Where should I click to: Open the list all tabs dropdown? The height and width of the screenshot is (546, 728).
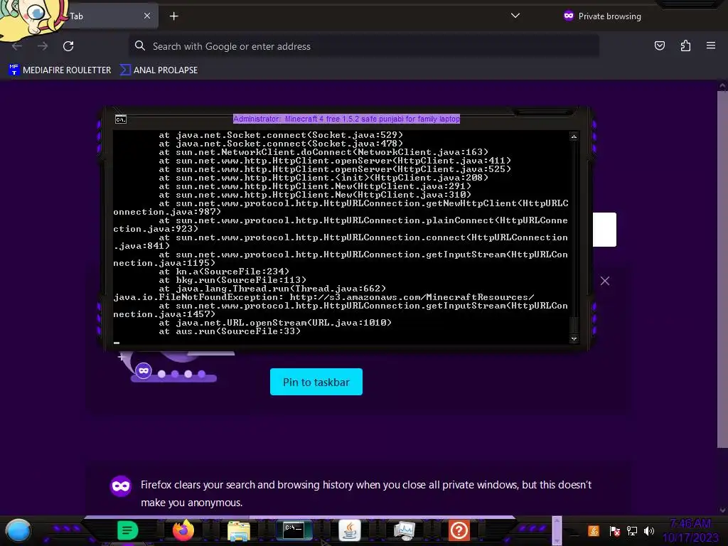point(515,16)
